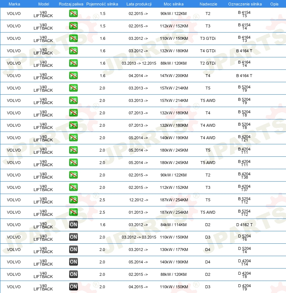The height and width of the screenshot is (293, 286).
Task: Click the diesel ON icon for engine D 4204 T9
Action: coord(73,287)
